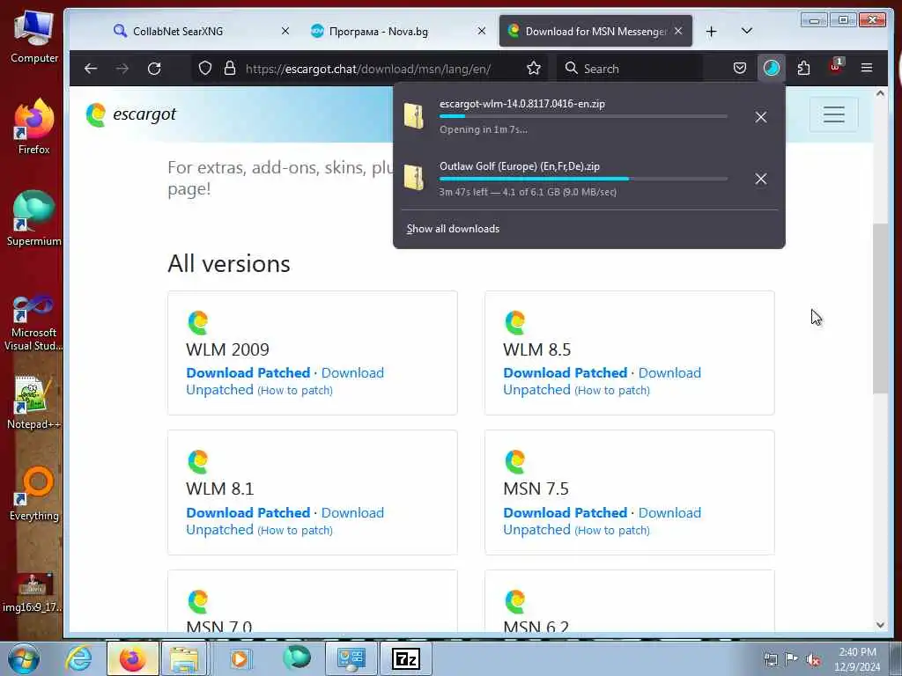Image resolution: width=902 pixels, height=676 pixels.
Task: Open the extensions puzzle icon
Action: coord(803,69)
